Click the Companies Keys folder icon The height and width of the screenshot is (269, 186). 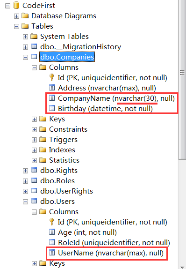pyautogui.click(x=43, y=119)
